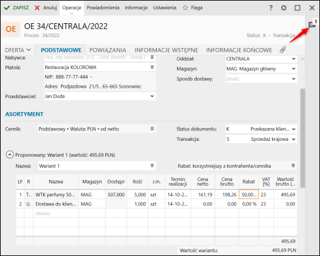Switch to the POWIĄZANIA tab
The height and width of the screenshot is (256, 320).
pyautogui.click(x=108, y=50)
